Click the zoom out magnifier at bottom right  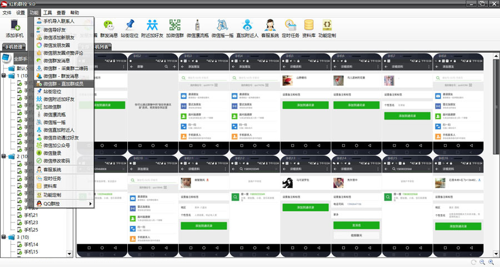pos(482,262)
